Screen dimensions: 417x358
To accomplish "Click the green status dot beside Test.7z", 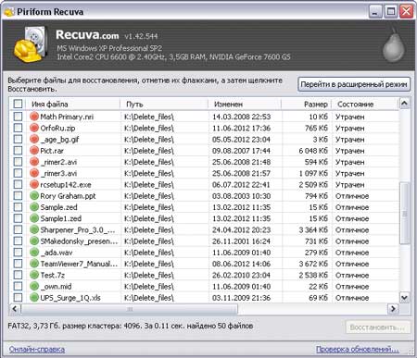I will (34, 275).
